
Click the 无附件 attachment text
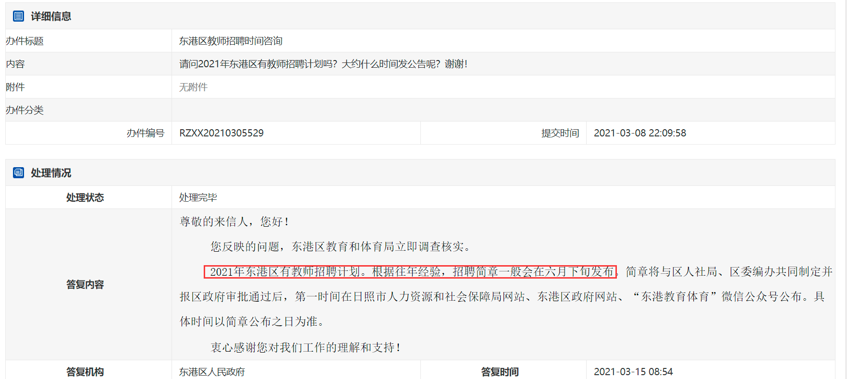(193, 87)
